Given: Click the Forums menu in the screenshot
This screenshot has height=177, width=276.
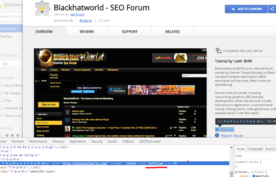Looking at the screenshot, I should tap(54, 70).
